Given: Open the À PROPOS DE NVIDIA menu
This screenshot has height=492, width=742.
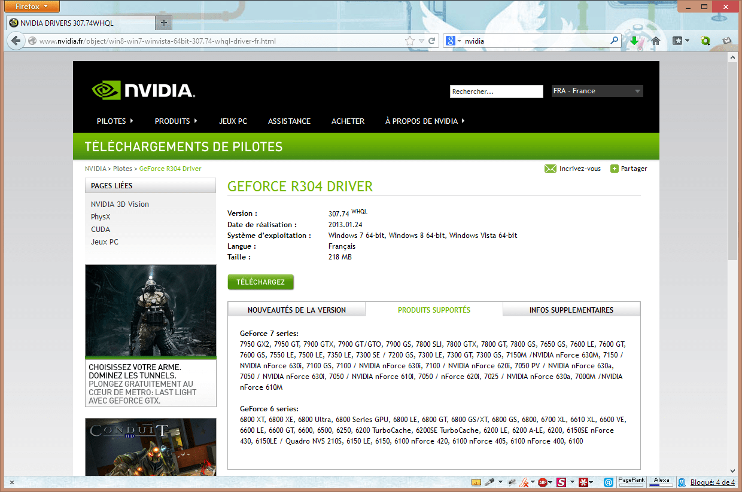Looking at the screenshot, I should [x=425, y=121].
